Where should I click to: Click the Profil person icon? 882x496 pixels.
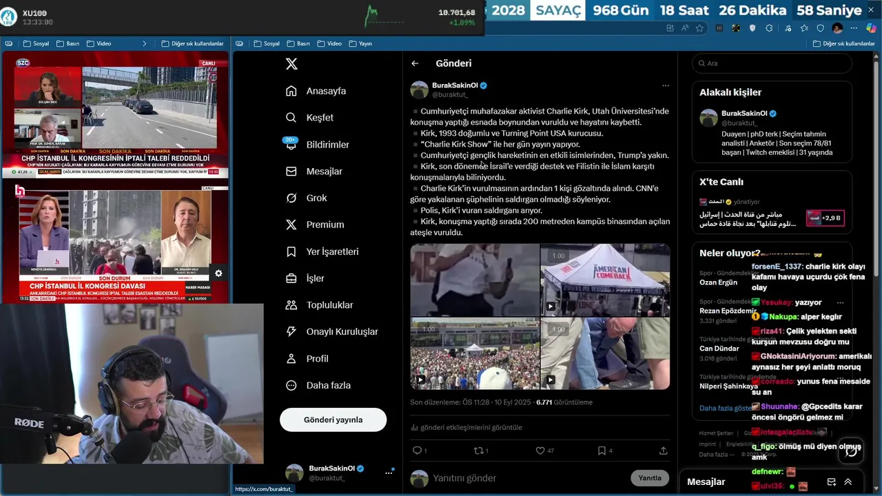[291, 359]
